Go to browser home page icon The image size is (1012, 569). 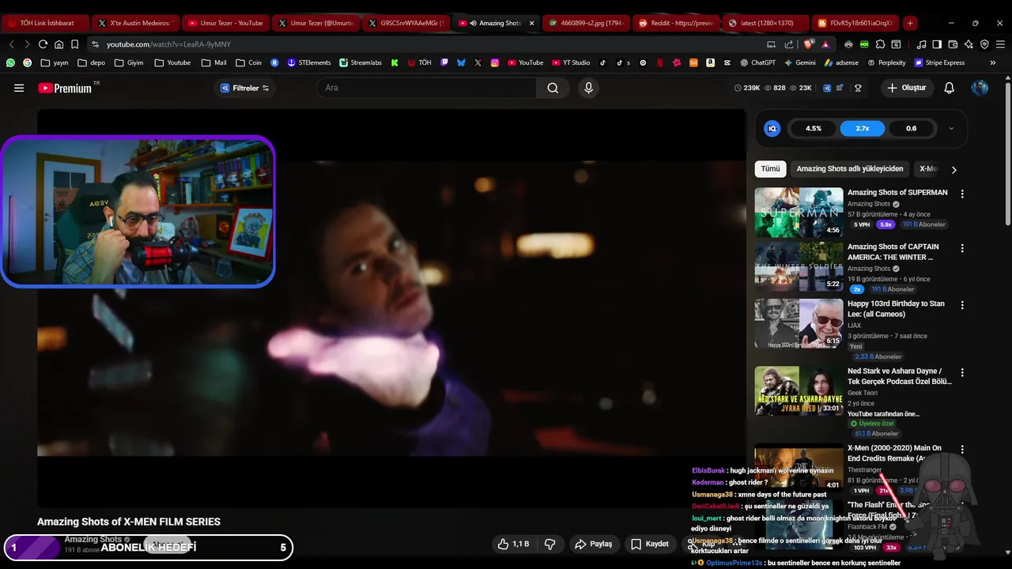(x=59, y=44)
